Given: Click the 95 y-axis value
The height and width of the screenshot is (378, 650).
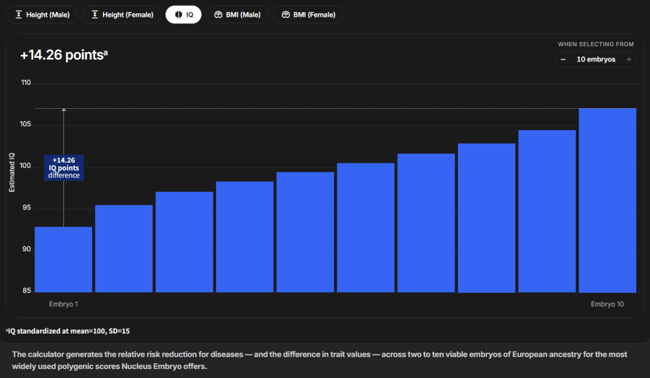Looking at the screenshot, I should coord(26,207).
